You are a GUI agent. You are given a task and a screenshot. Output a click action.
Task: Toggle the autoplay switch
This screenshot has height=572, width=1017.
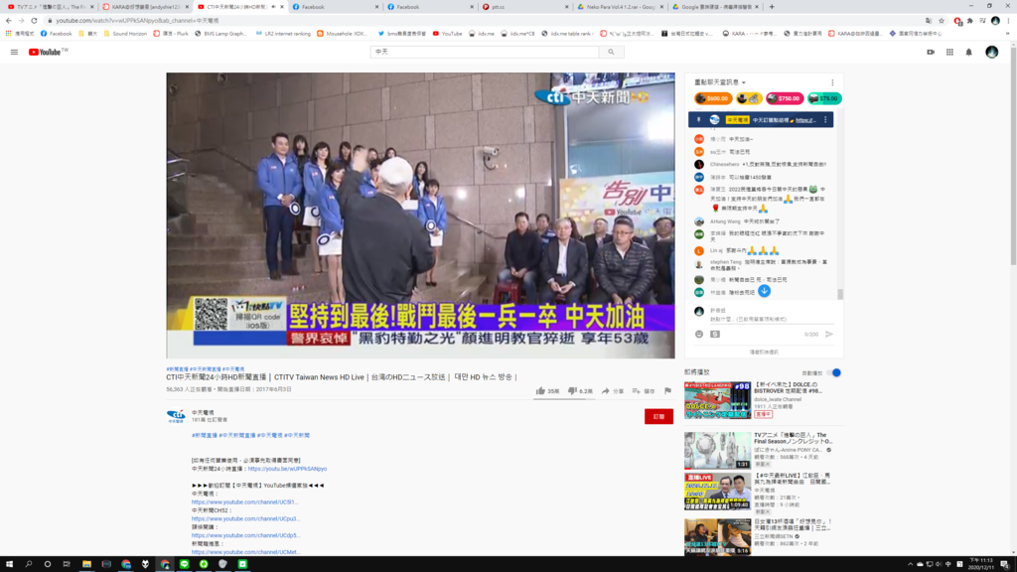(x=833, y=373)
